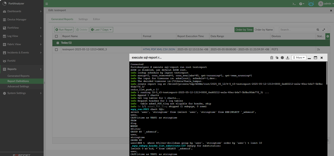Click the hamburger menu to collapse sidebar
This screenshot has width=334, height=156.
coord(47,4)
